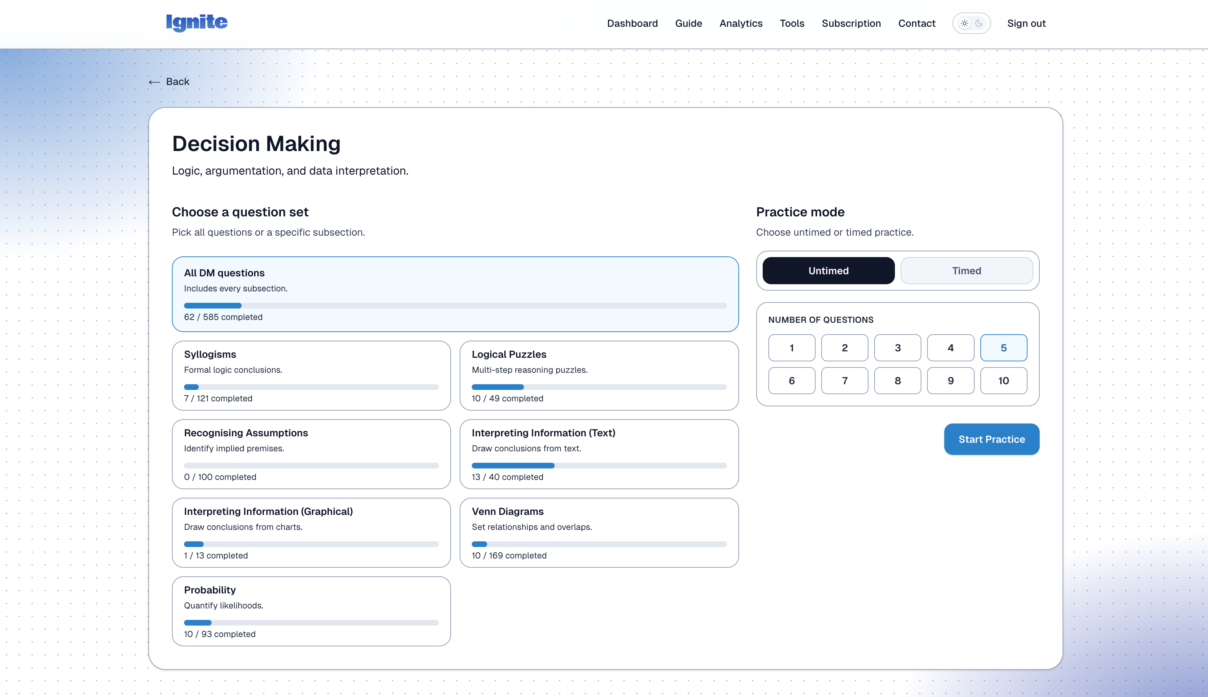The image size is (1208, 697).
Task: Choose Recognising Assumptions subsection
Action: click(311, 454)
